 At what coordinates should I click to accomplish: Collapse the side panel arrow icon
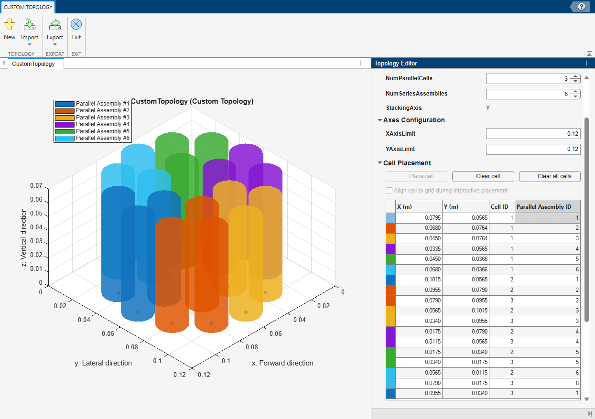[x=590, y=413]
